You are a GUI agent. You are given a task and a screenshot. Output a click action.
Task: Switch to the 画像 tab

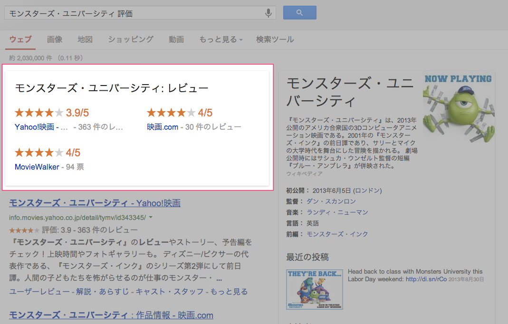[x=55, y=39]
